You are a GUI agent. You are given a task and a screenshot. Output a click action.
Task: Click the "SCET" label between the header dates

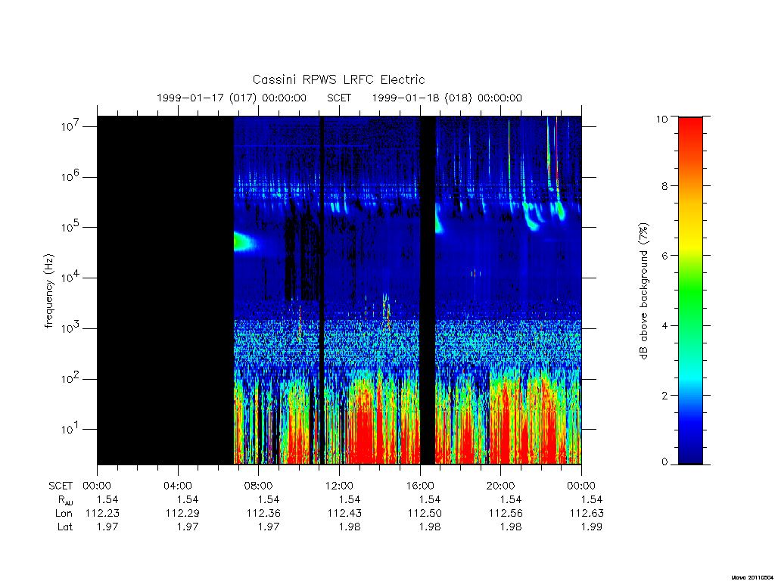coord(339,98)
